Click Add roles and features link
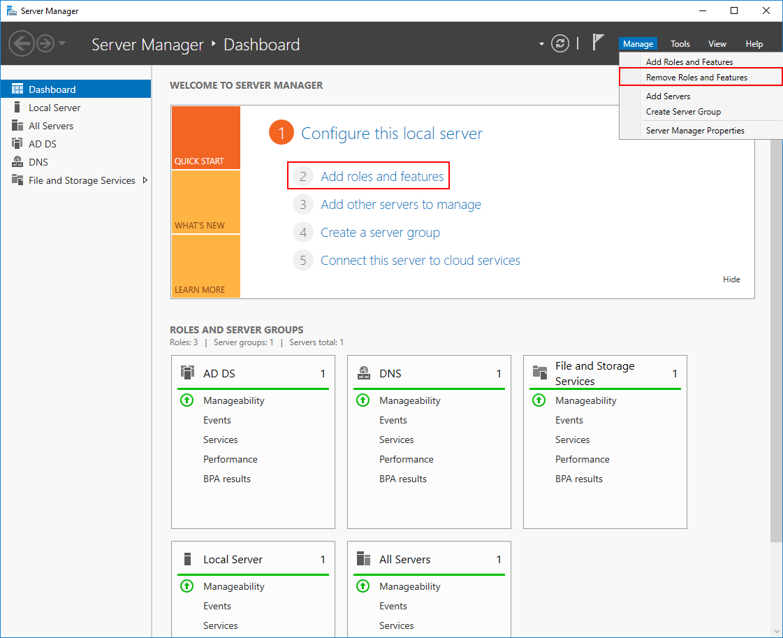Screen dimensions: 783x638 click(x=382, y=176)
